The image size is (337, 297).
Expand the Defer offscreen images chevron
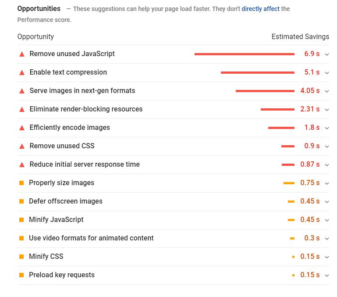click(x=327, y=202)
